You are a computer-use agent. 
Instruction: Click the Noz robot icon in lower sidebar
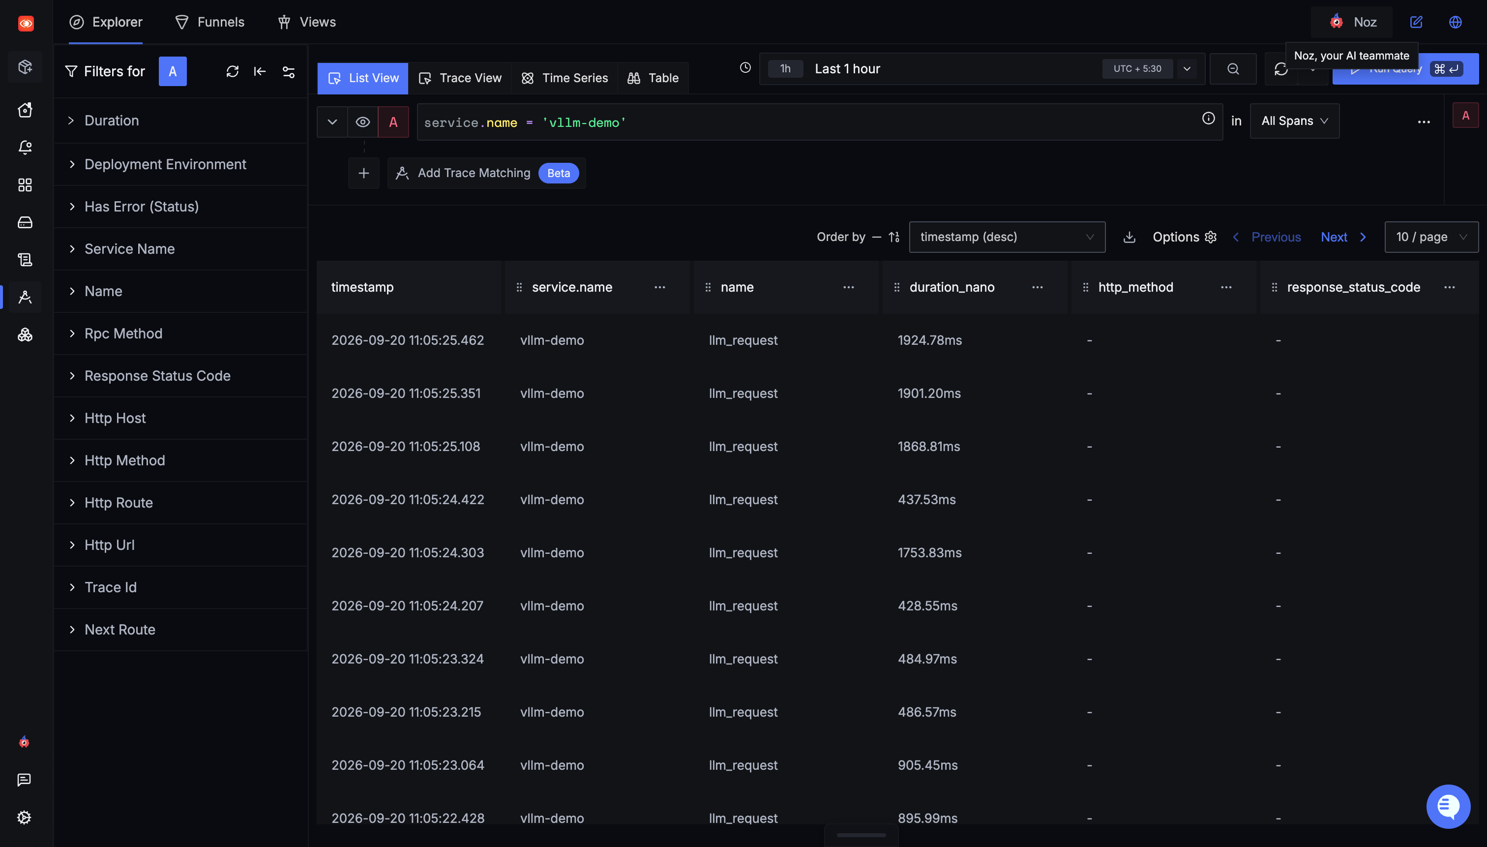coord(24,742)
